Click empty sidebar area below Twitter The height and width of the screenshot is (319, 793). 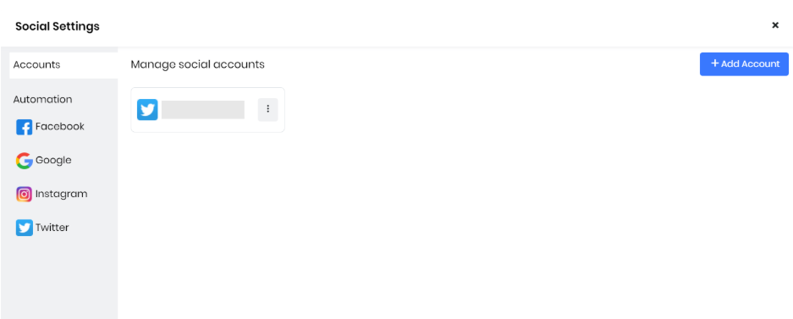[x=59, y=278]
